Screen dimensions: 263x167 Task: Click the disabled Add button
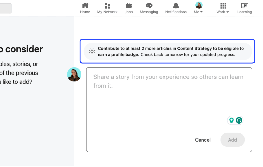[x=232, y=140]
